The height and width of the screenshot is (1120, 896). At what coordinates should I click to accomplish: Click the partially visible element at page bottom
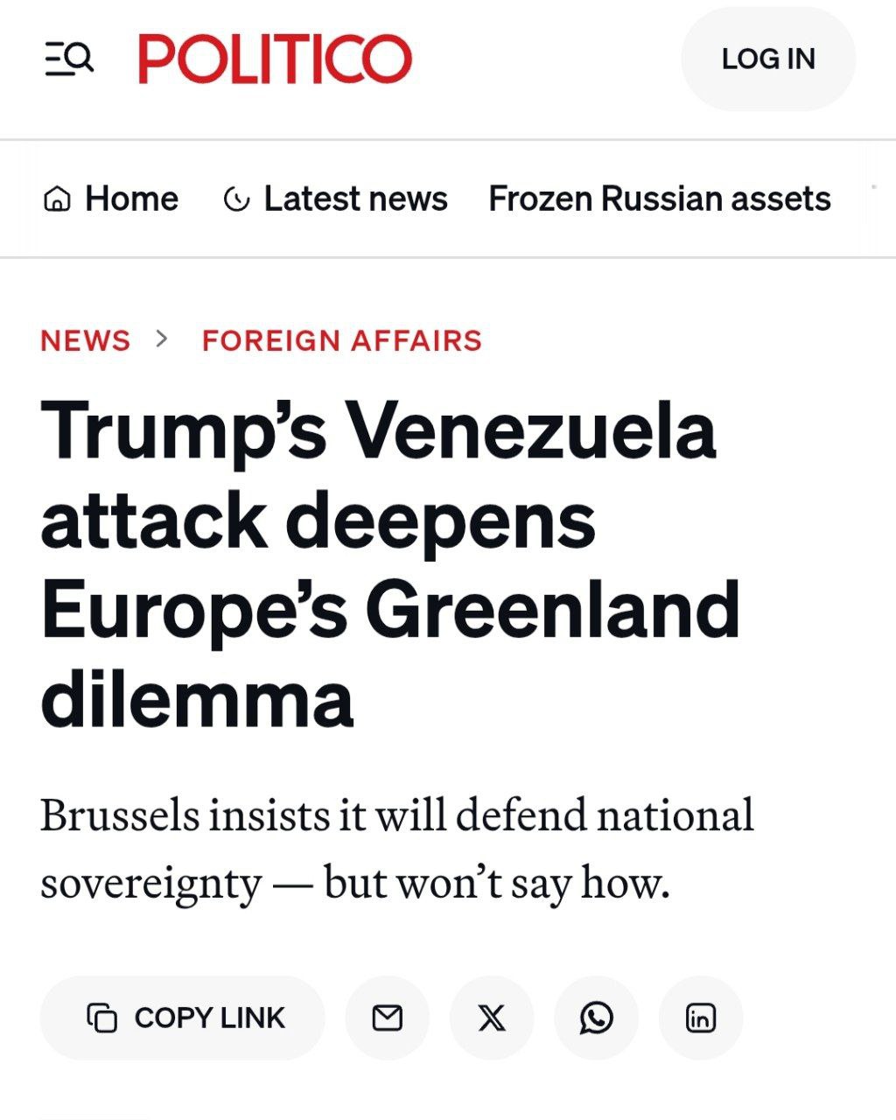coord(93,1116)
